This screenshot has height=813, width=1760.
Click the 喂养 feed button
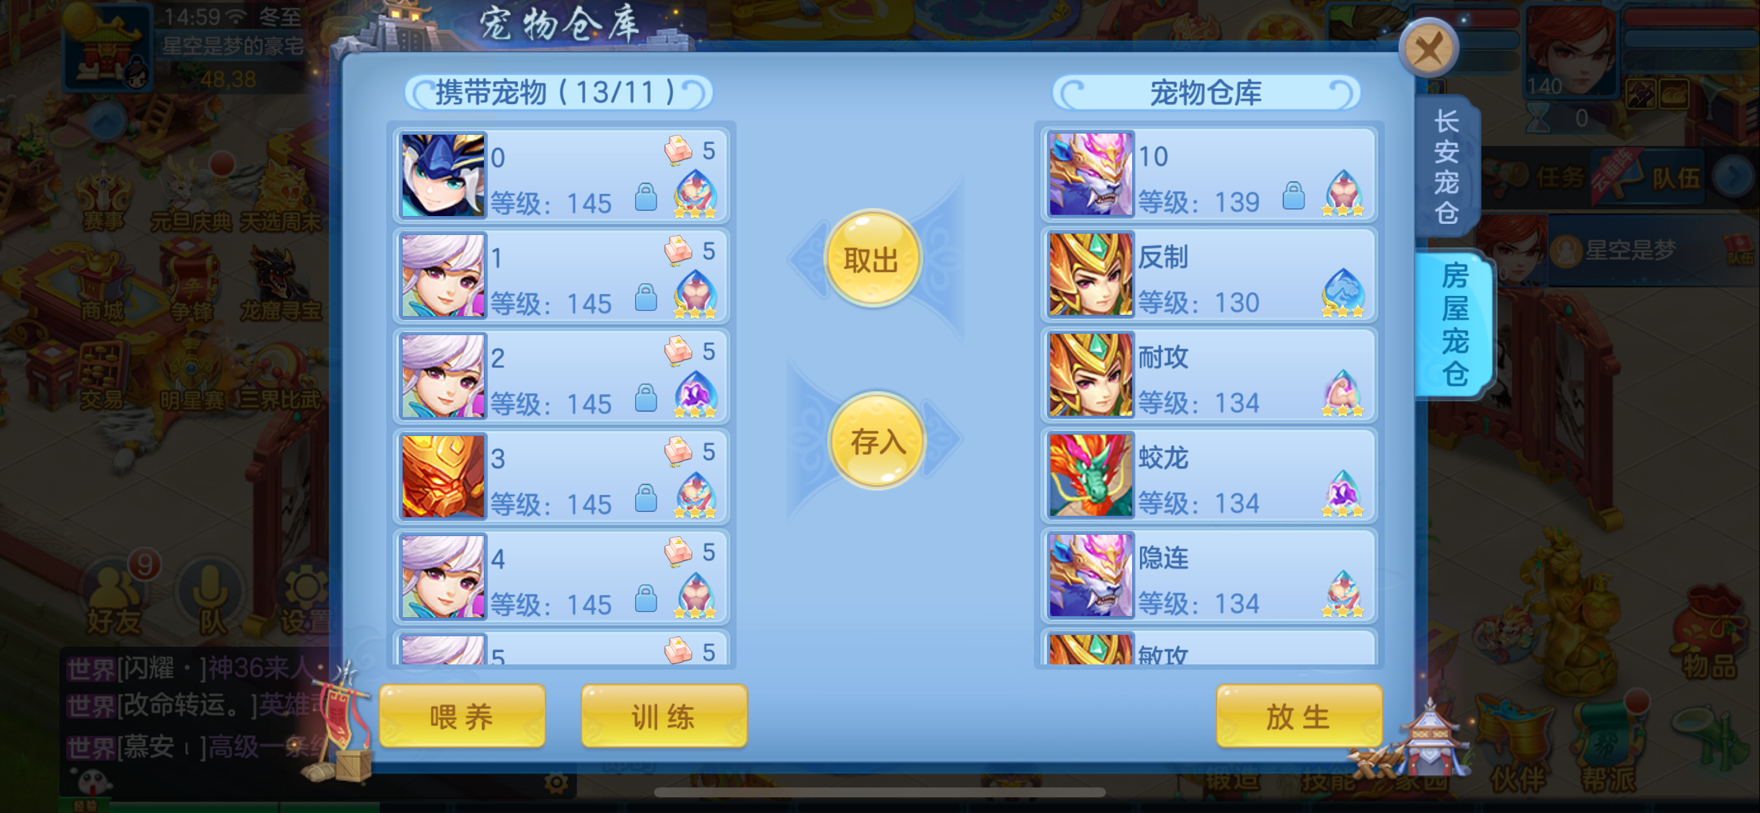tap(462, 717)
